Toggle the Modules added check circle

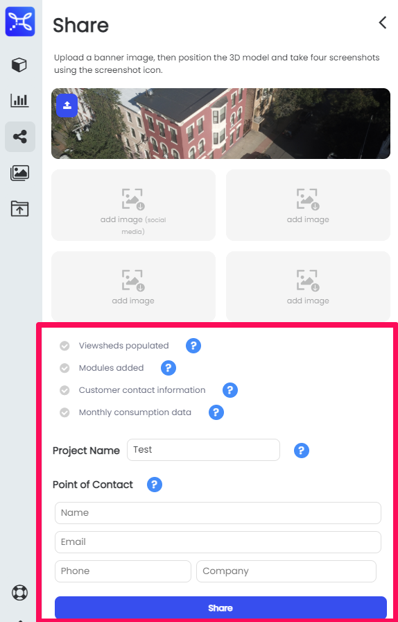[x=64, y=368]
